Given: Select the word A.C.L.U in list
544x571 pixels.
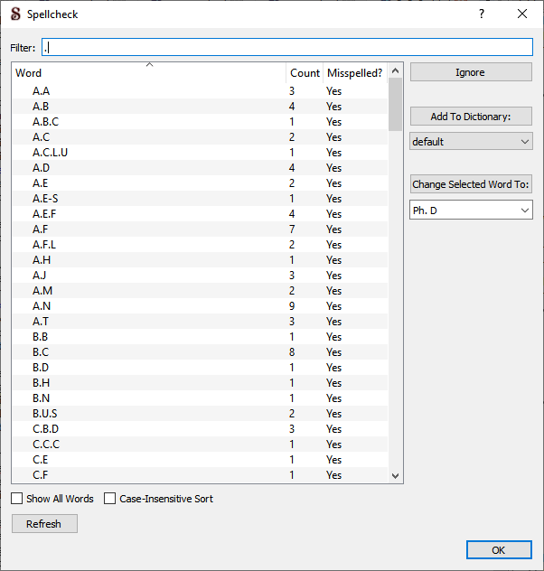Looking at the screenshot, I should click(51, 153).
